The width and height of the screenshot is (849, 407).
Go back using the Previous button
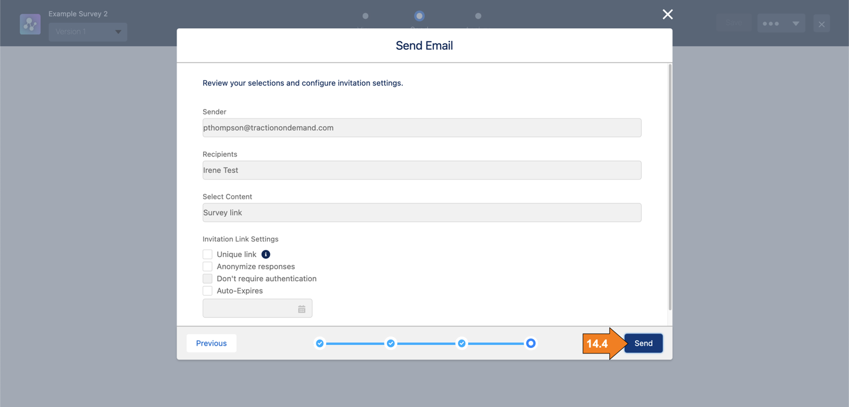[x=211, y=343]
